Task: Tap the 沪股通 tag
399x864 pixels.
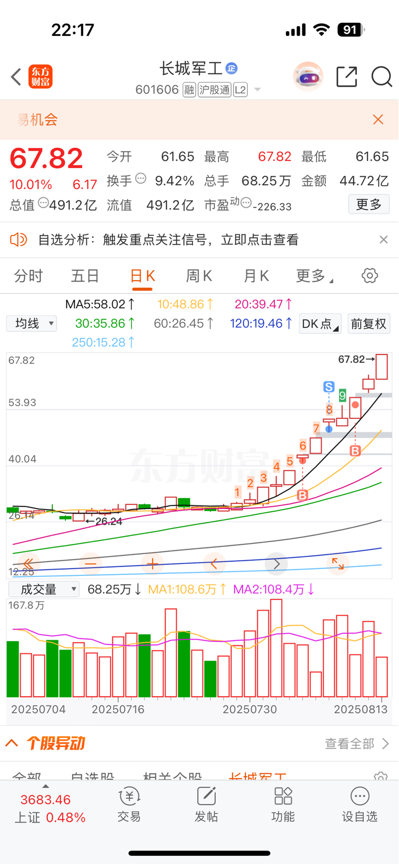Action: [x=214, y=90]
